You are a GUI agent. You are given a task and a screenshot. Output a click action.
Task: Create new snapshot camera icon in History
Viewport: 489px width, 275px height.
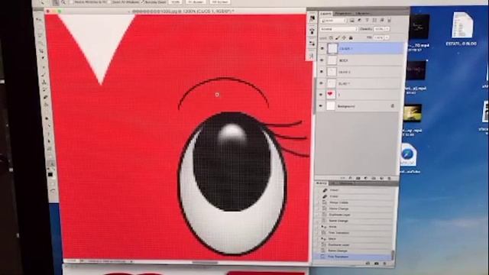(377, 264)
